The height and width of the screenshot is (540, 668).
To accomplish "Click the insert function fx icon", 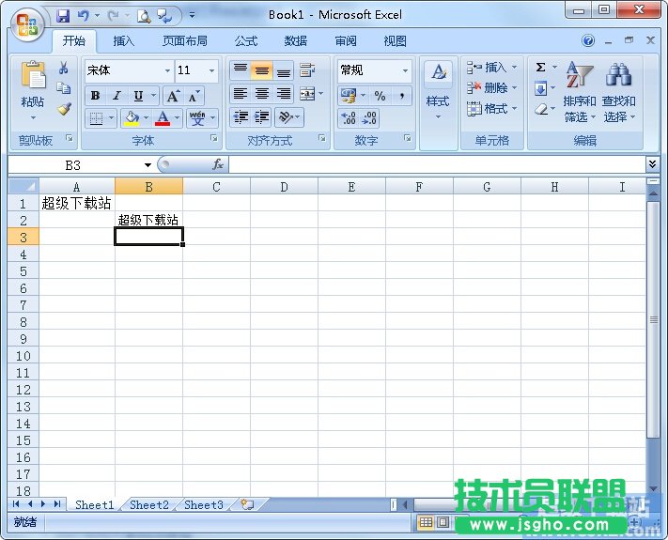I will tap(218, 165).
